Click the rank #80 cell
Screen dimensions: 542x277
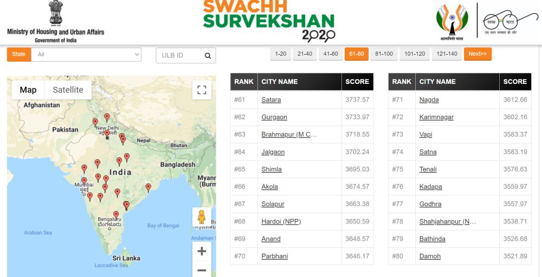point(402,256)
